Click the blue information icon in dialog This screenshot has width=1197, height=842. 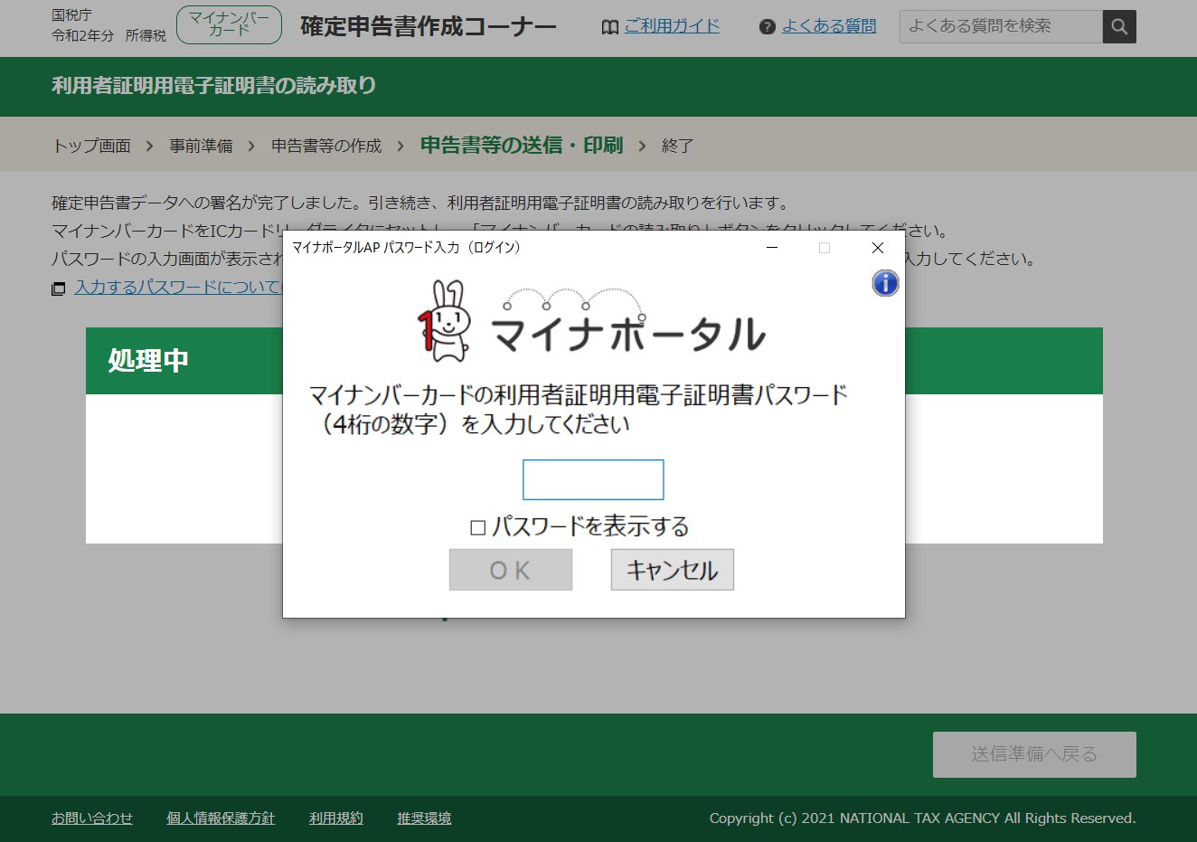(885, 283)
